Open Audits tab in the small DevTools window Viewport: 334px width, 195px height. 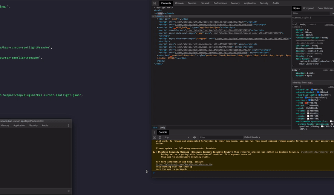(x=45, y=125)
